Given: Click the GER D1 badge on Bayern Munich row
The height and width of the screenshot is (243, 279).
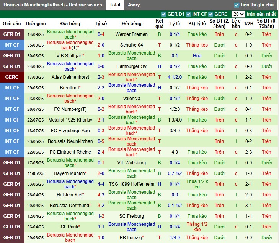Looking at the screenshot, I should click(11, 173).
